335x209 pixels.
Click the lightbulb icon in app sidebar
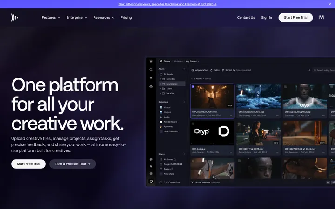click(151, 166)
